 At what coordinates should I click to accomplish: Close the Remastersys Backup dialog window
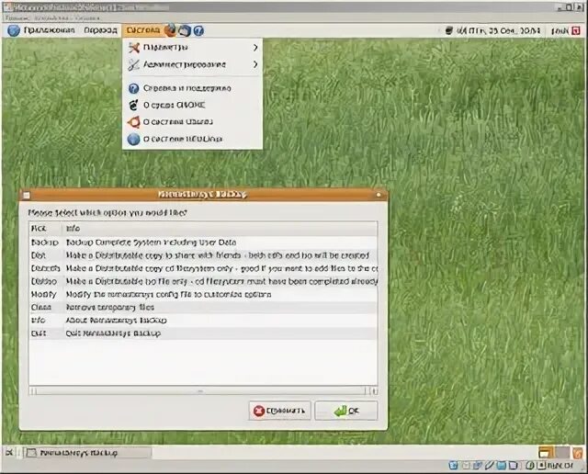pyautogui.click(x=379, y=195)
